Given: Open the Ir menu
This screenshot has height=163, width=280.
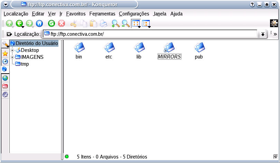Looking at the screenshot, I should [61, 14].
